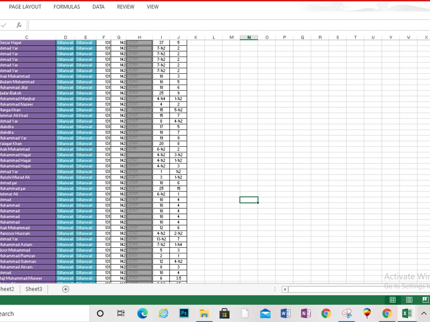Select the cell reading "Muhammad Manjhal"

[x=28, y=99]
